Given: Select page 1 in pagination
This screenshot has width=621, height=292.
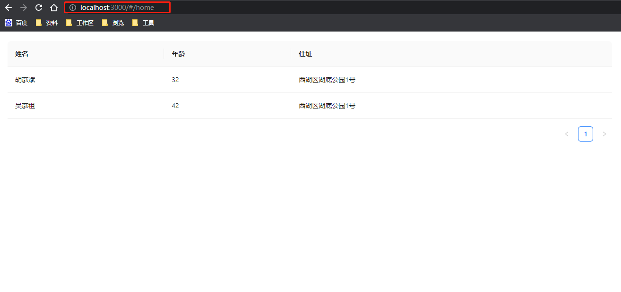Looking at the screenshot, I should click(586, 134).
